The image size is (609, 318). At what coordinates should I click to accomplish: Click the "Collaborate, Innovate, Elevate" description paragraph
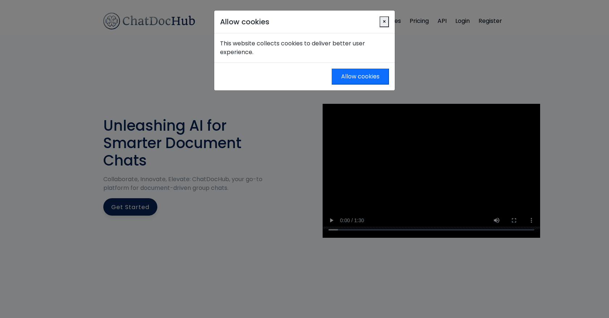coord(183,184)
